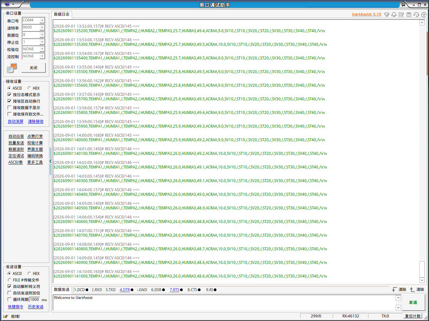This screenshot has height=321, width=429.
Task: Click the diamond icon beside UartAssist 5.15
Action: [386, 15]
